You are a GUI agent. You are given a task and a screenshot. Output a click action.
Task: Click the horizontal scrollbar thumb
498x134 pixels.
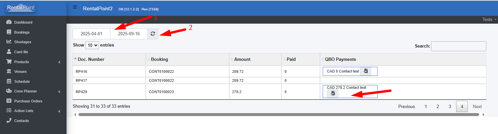pyautogui.click(x=279, y=114)
